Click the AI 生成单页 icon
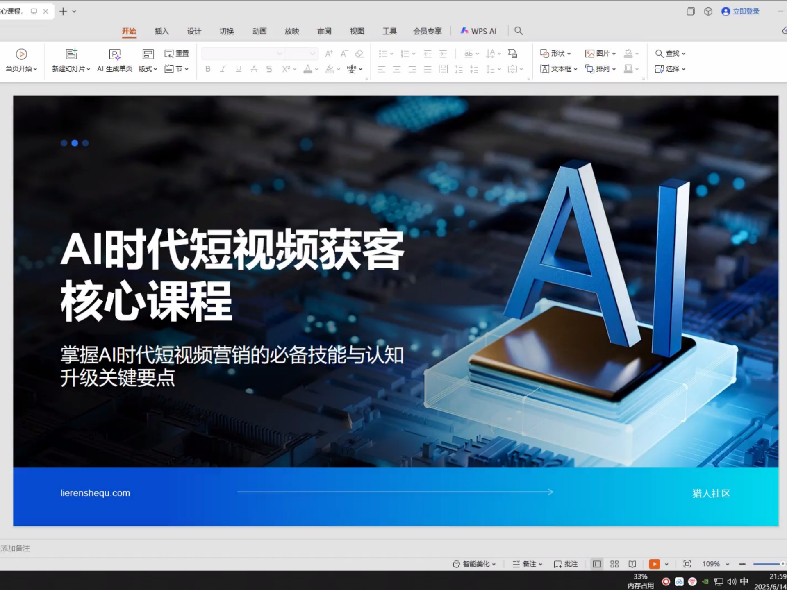This screenshot has width=787, height=590. pos(114,54)
